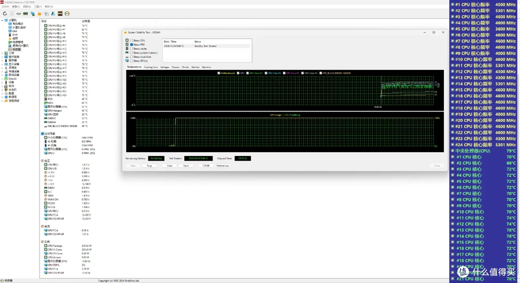Image resolution: width=520 pixels, height=283 pixels.
Task: Click the flat chip icon in toolbar
Action: pos(19,13)
